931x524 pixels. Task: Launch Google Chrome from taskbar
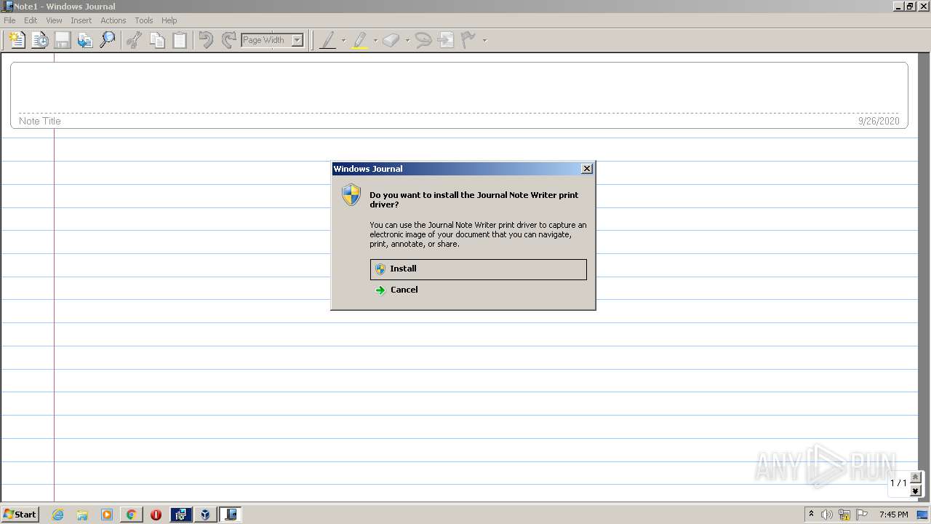(131, 515)
